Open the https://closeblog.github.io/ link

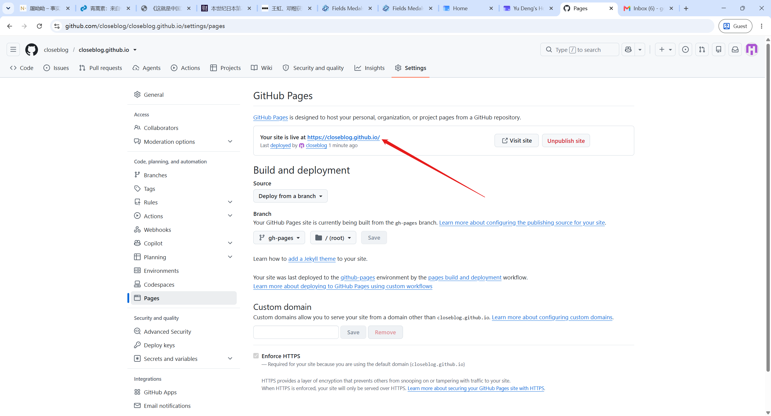coord(343,137)
